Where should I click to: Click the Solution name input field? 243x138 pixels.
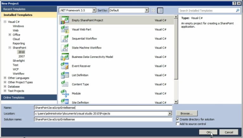click(x=103, y=119)
